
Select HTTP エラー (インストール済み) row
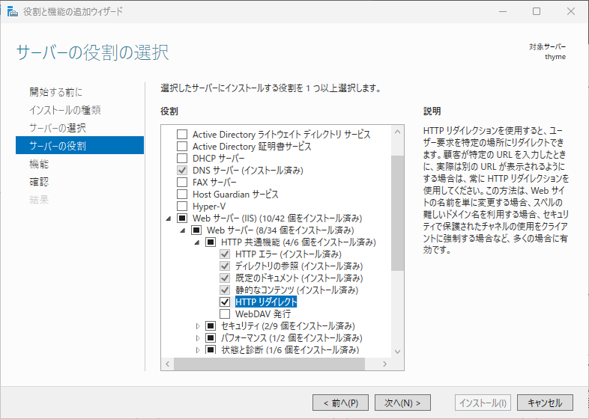288,254
